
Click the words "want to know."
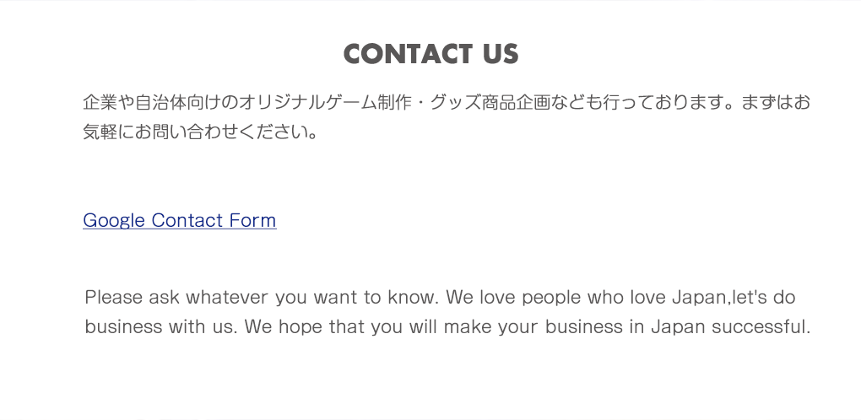click(x=376, y=298)
